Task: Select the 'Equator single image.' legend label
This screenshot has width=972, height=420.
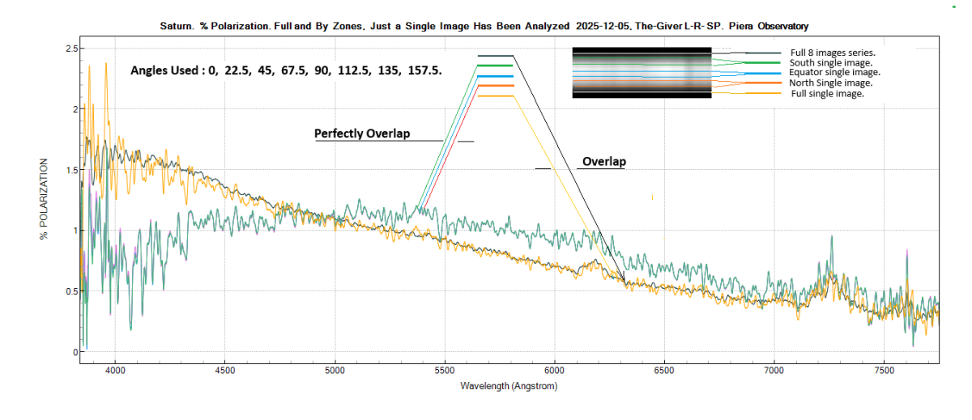Action: (834, 72)
